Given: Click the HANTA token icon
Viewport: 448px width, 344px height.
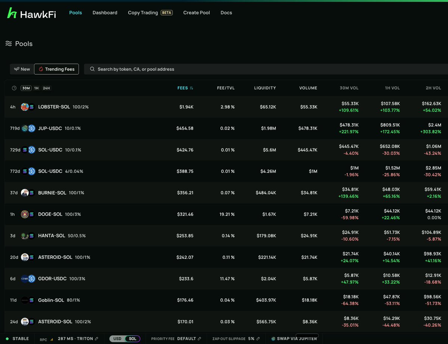Looking at the screenshot, I should click(x=25, y=236).
